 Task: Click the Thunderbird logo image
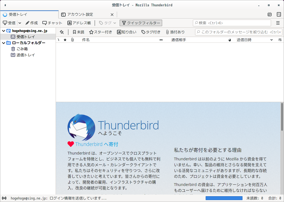(x=81, y=127)
